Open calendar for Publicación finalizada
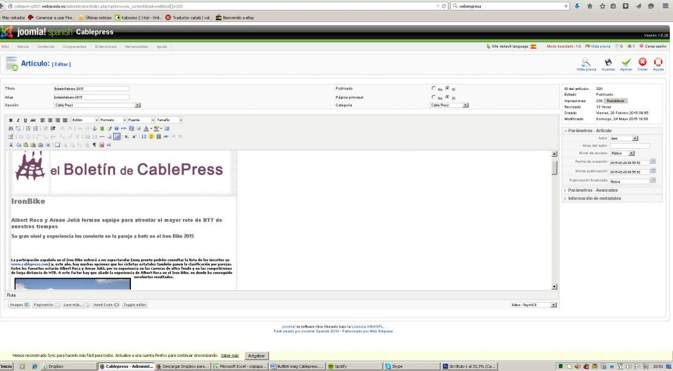The image size is (673, 371). click(x=653, y=181)
